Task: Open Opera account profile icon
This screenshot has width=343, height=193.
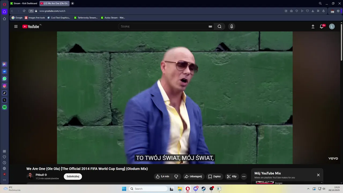Action: (x=323, y=11)
